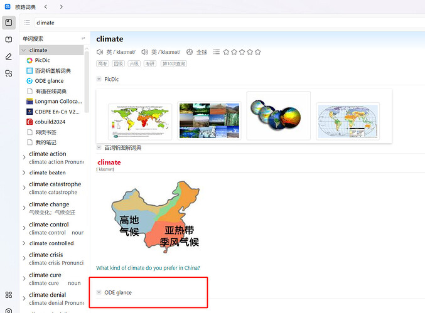Play the British pronunciation audio
The height and width of the screenshot is (313, 425).
[x=100, y=52]
